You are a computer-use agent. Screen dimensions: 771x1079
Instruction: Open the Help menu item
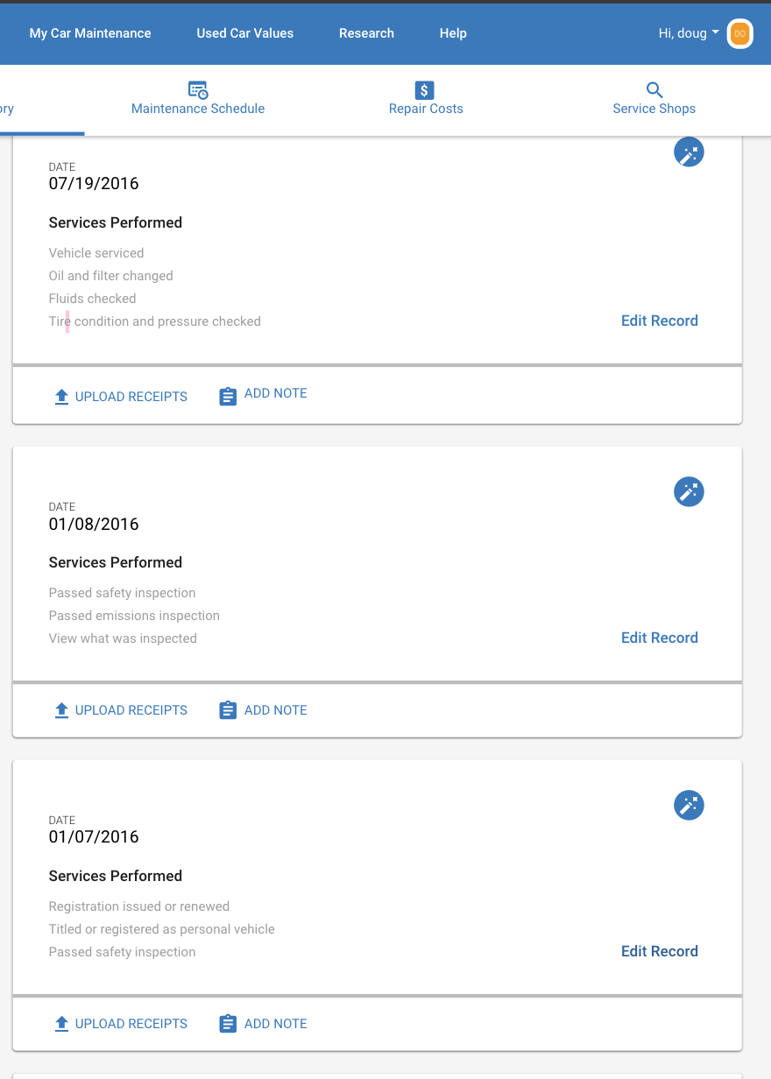tap(453, 33)
